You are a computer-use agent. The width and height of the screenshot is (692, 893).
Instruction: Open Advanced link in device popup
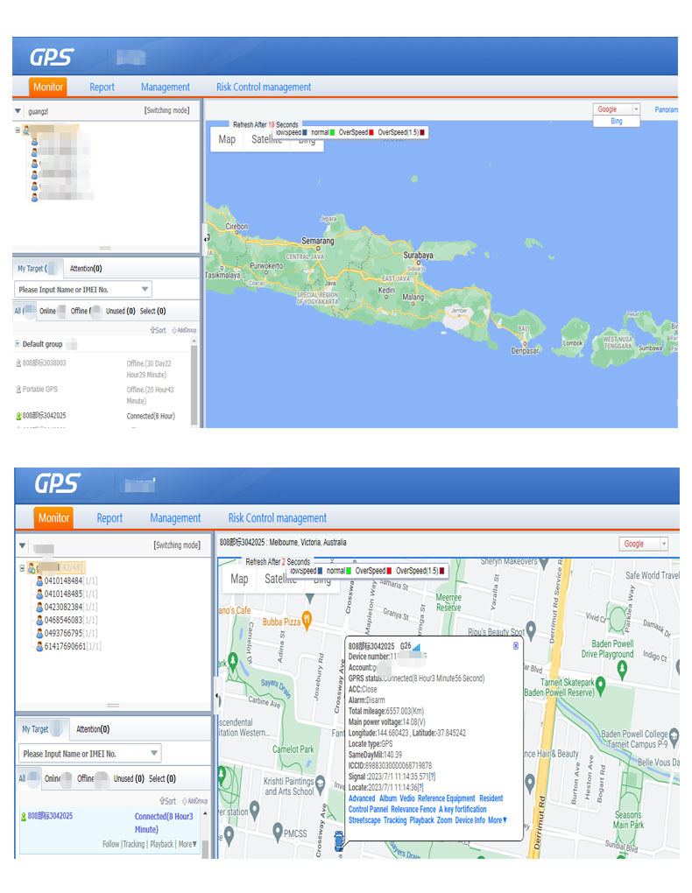coord(362,798)
